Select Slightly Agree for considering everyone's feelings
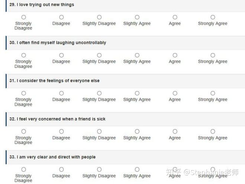This screenshot has width=245, height=184. [137, 93]
